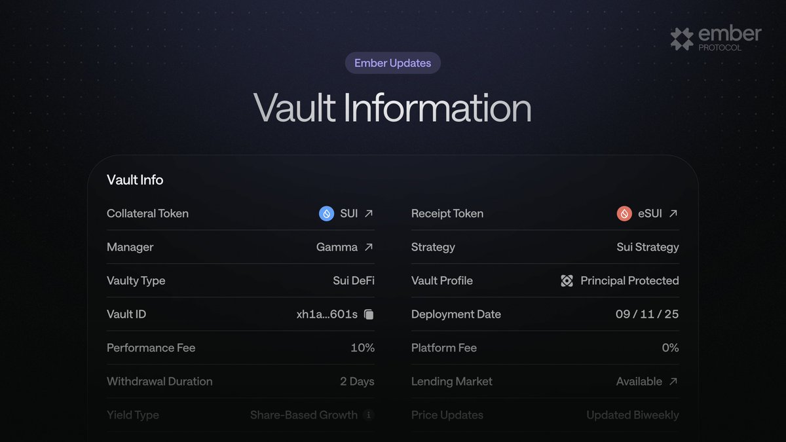Click the Performance Fee label

(x=151, y=348)
